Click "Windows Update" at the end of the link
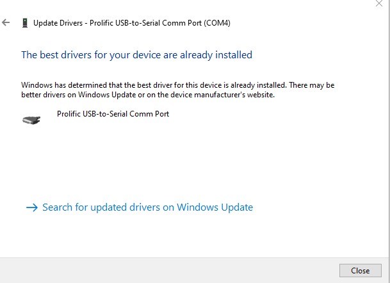This screenshot has width=390, height=283. coord(215,207)
